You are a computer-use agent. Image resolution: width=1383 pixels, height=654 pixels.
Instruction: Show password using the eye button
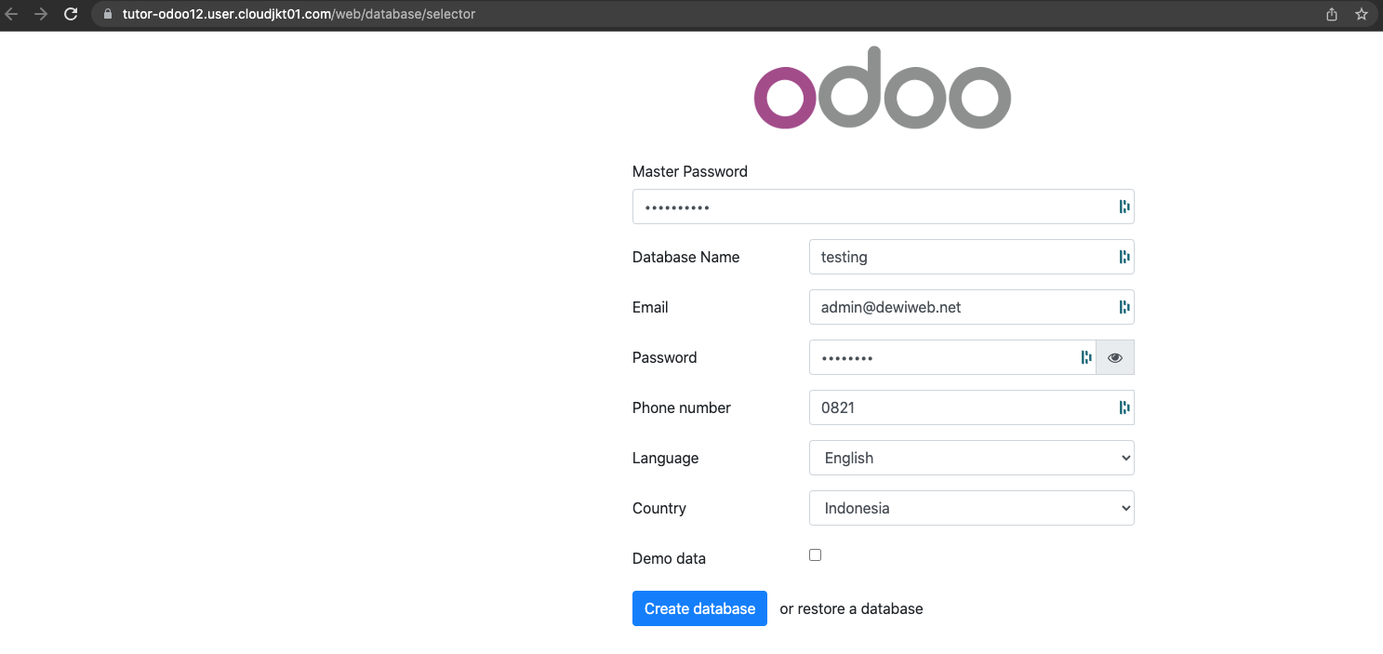coord(1115,357)
